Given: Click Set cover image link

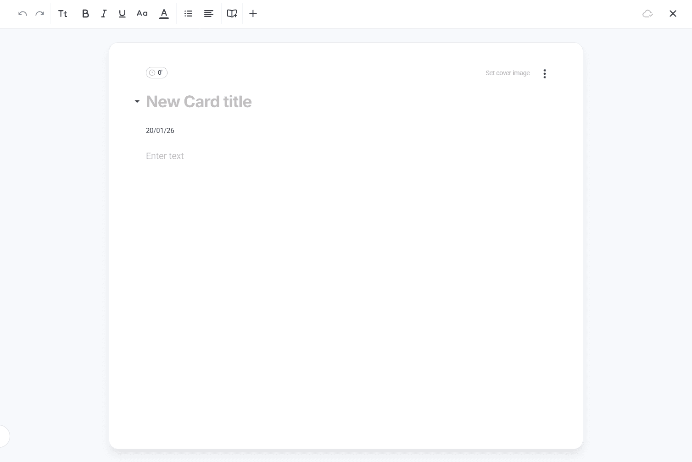Looking at the screenshot, I should click(508, 73).
